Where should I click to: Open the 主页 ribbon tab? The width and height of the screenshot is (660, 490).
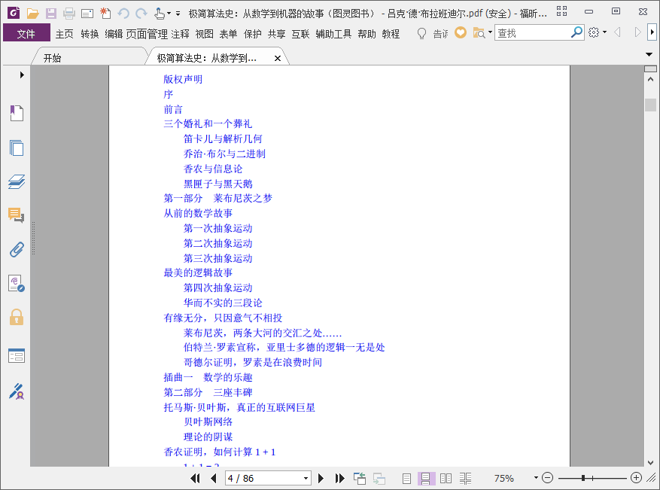click(65, 34)
